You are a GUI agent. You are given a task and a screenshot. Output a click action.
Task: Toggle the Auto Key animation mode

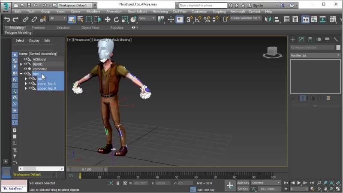pyautogui.click(x=243, y=183)
